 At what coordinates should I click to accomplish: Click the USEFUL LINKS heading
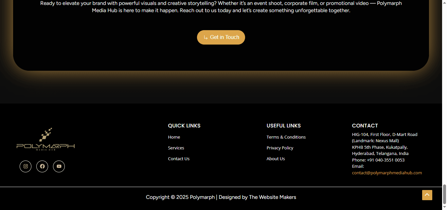click(283, 126)
